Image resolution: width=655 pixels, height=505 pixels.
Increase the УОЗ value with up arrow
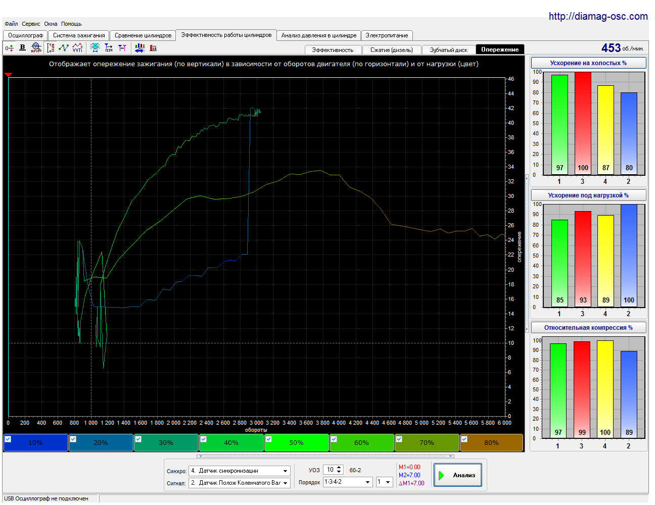pyautogui.click(x=339, y=467)
